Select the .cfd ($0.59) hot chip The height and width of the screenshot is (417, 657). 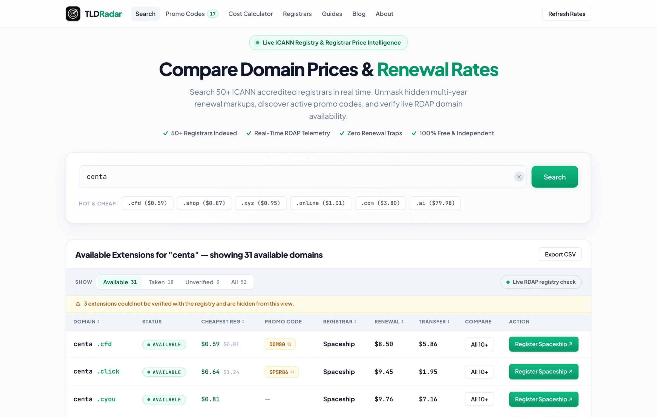coord(148,203)
